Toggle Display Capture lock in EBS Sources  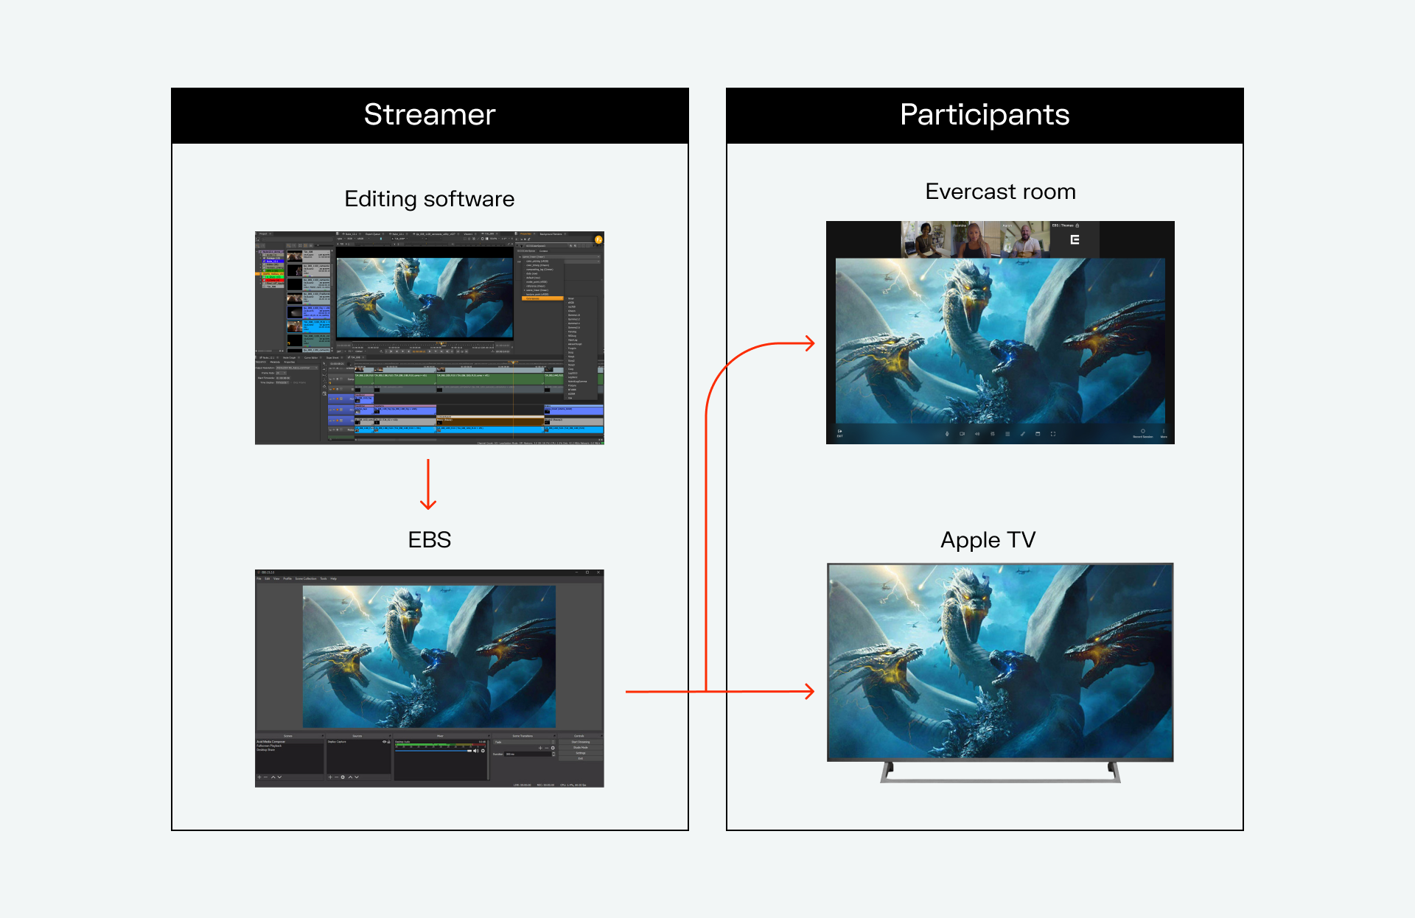[x=389, y=742]
